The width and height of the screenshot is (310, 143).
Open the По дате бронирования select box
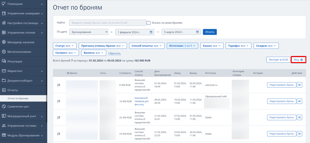(x=89, y=32)
